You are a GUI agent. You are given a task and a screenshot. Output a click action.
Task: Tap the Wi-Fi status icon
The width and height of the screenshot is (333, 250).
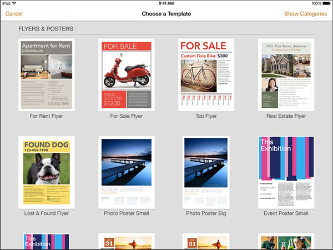pos(14,3)
